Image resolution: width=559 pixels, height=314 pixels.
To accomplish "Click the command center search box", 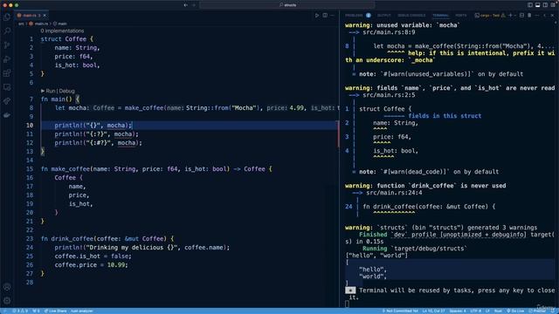I will click(x=287, y=5).
